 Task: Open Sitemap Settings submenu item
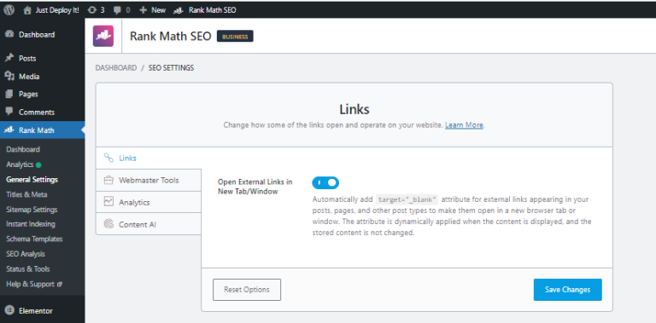point(32,210)
